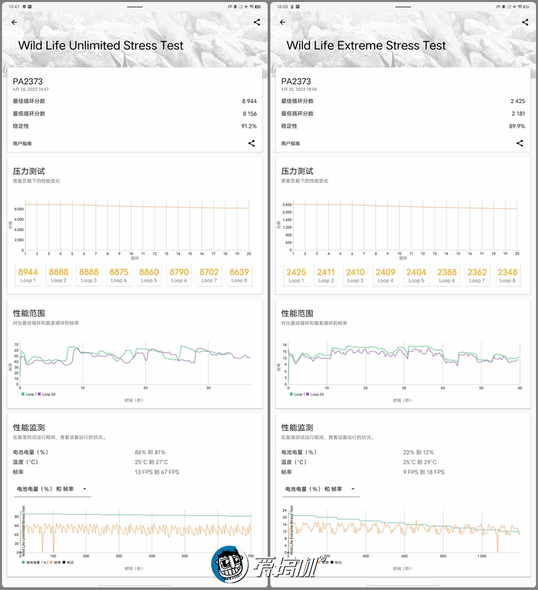Click battery reading 86% 到 81%
538x590 pixels.
tap(150, 452)
